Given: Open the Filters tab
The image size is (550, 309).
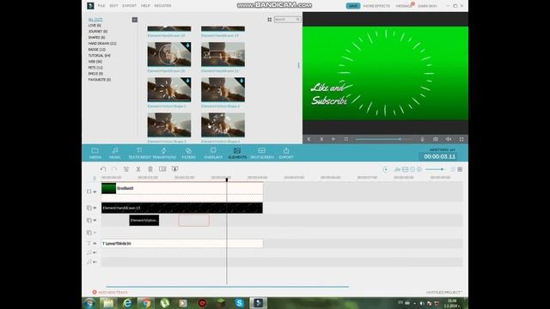Looking at the screenshot, I should click(x=189, y=153).
